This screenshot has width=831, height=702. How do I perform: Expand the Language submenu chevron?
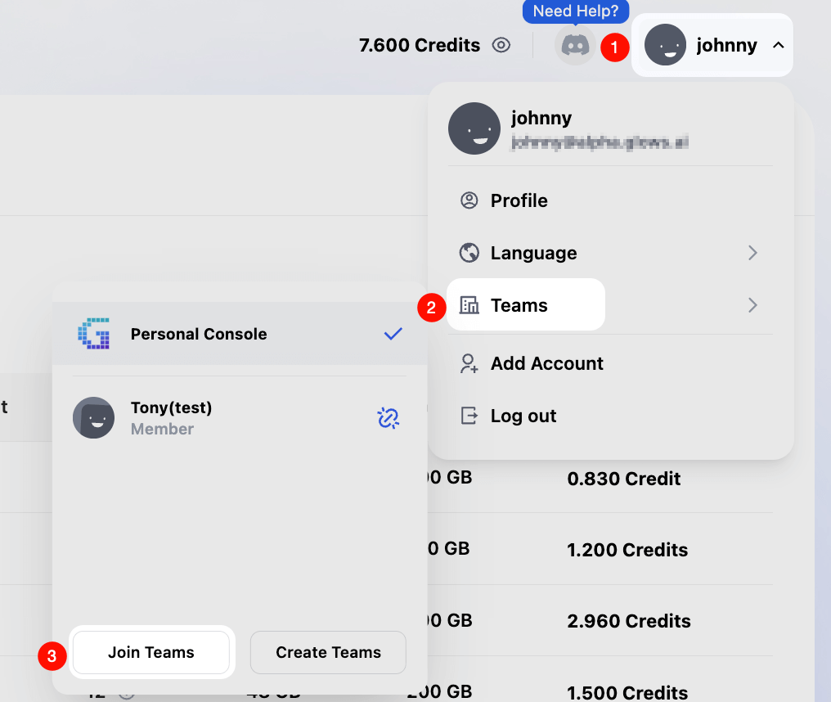pyautogui.click(x=752, y=253)
